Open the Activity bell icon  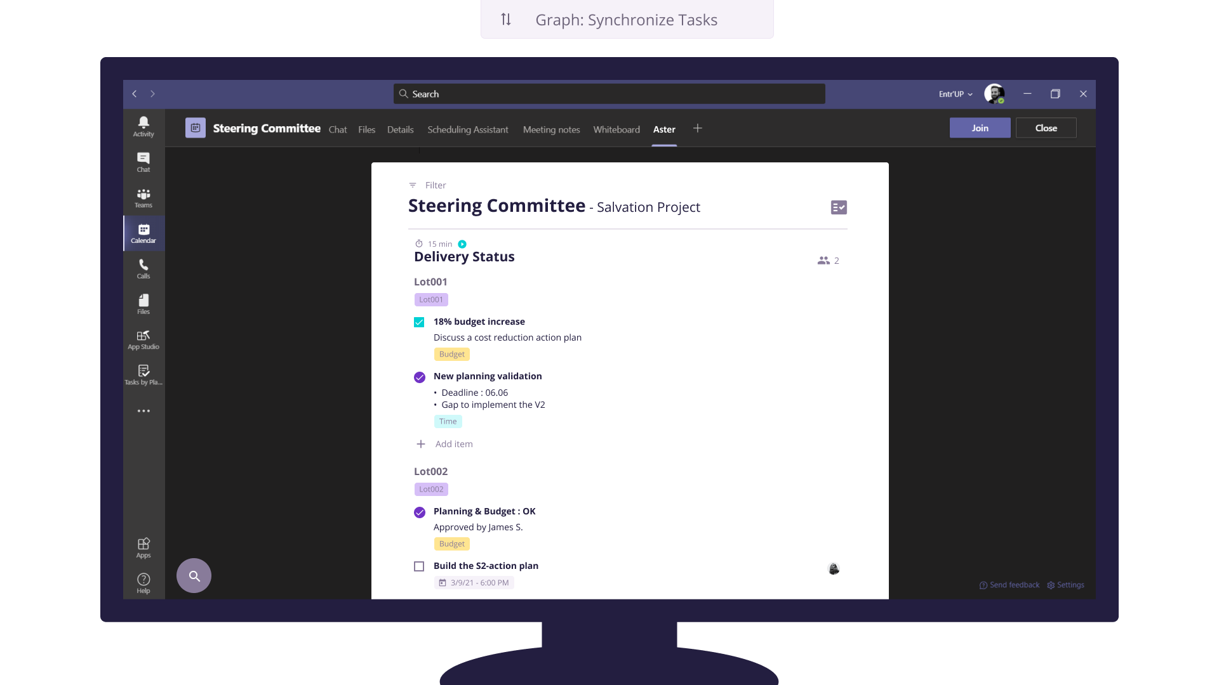pyautogui.click(x=143, y=126)
